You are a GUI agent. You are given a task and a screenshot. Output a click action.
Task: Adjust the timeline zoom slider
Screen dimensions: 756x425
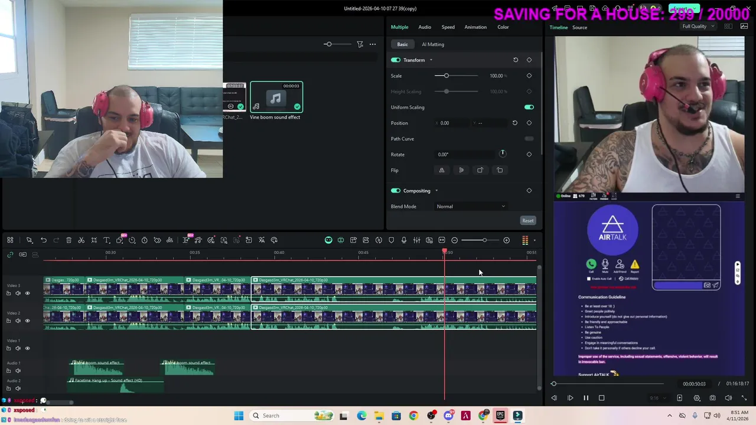(x=482, y=240)
